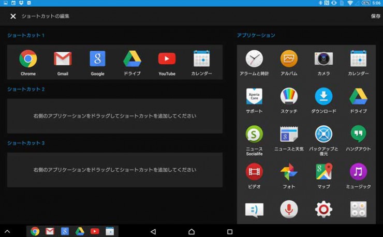Select the messaging smiley app icon

[x=254, y=210]
